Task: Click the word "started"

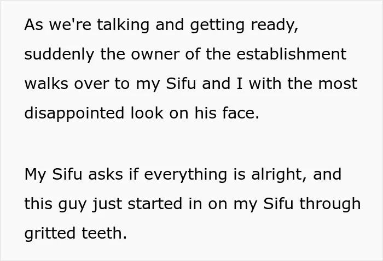Action: [x=155, y=204]
